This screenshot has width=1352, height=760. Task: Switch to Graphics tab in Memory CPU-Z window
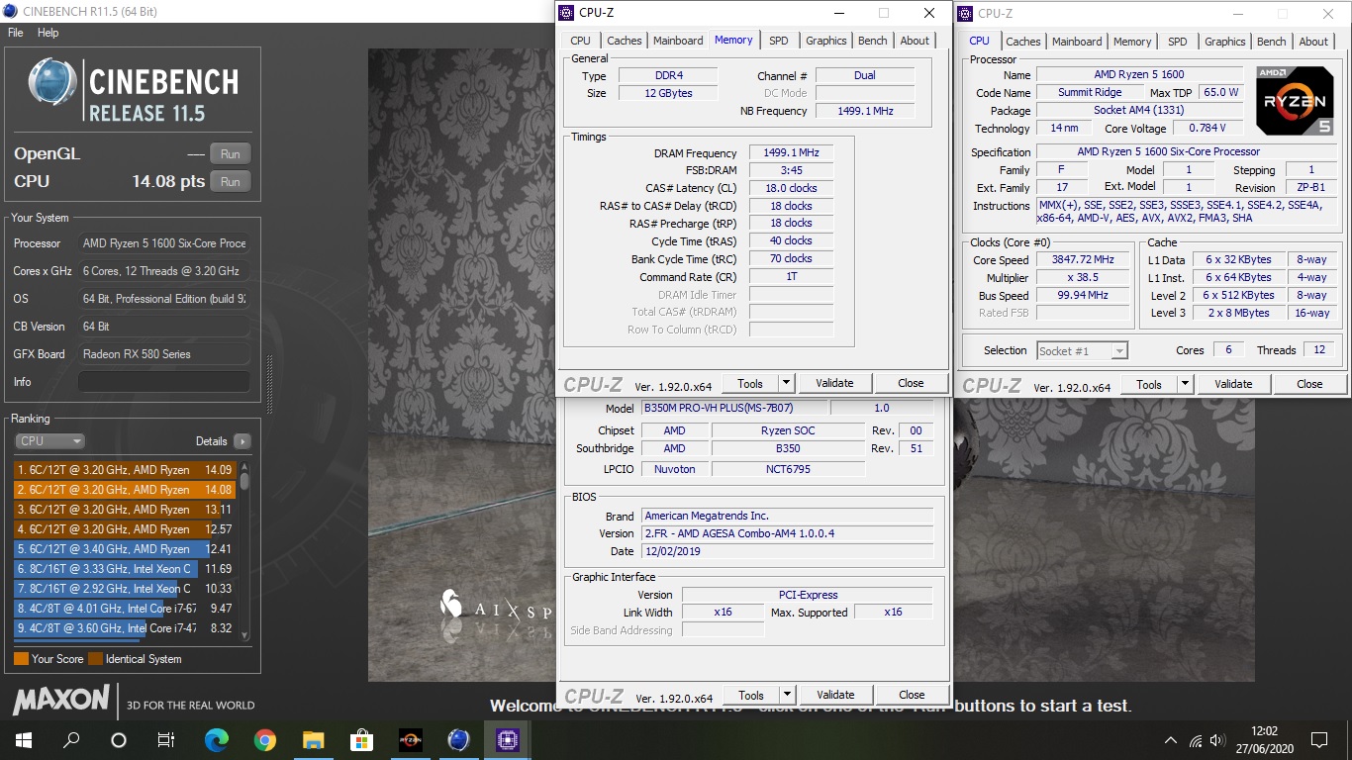tap(826, 41)
